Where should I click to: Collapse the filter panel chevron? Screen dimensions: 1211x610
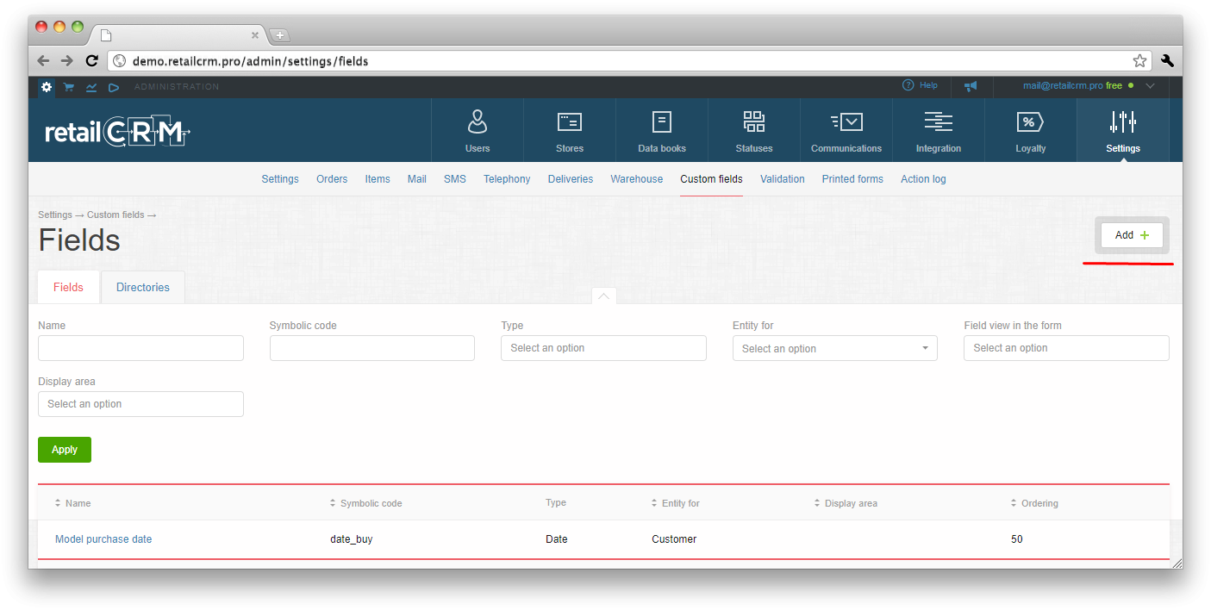coord(603,296)
